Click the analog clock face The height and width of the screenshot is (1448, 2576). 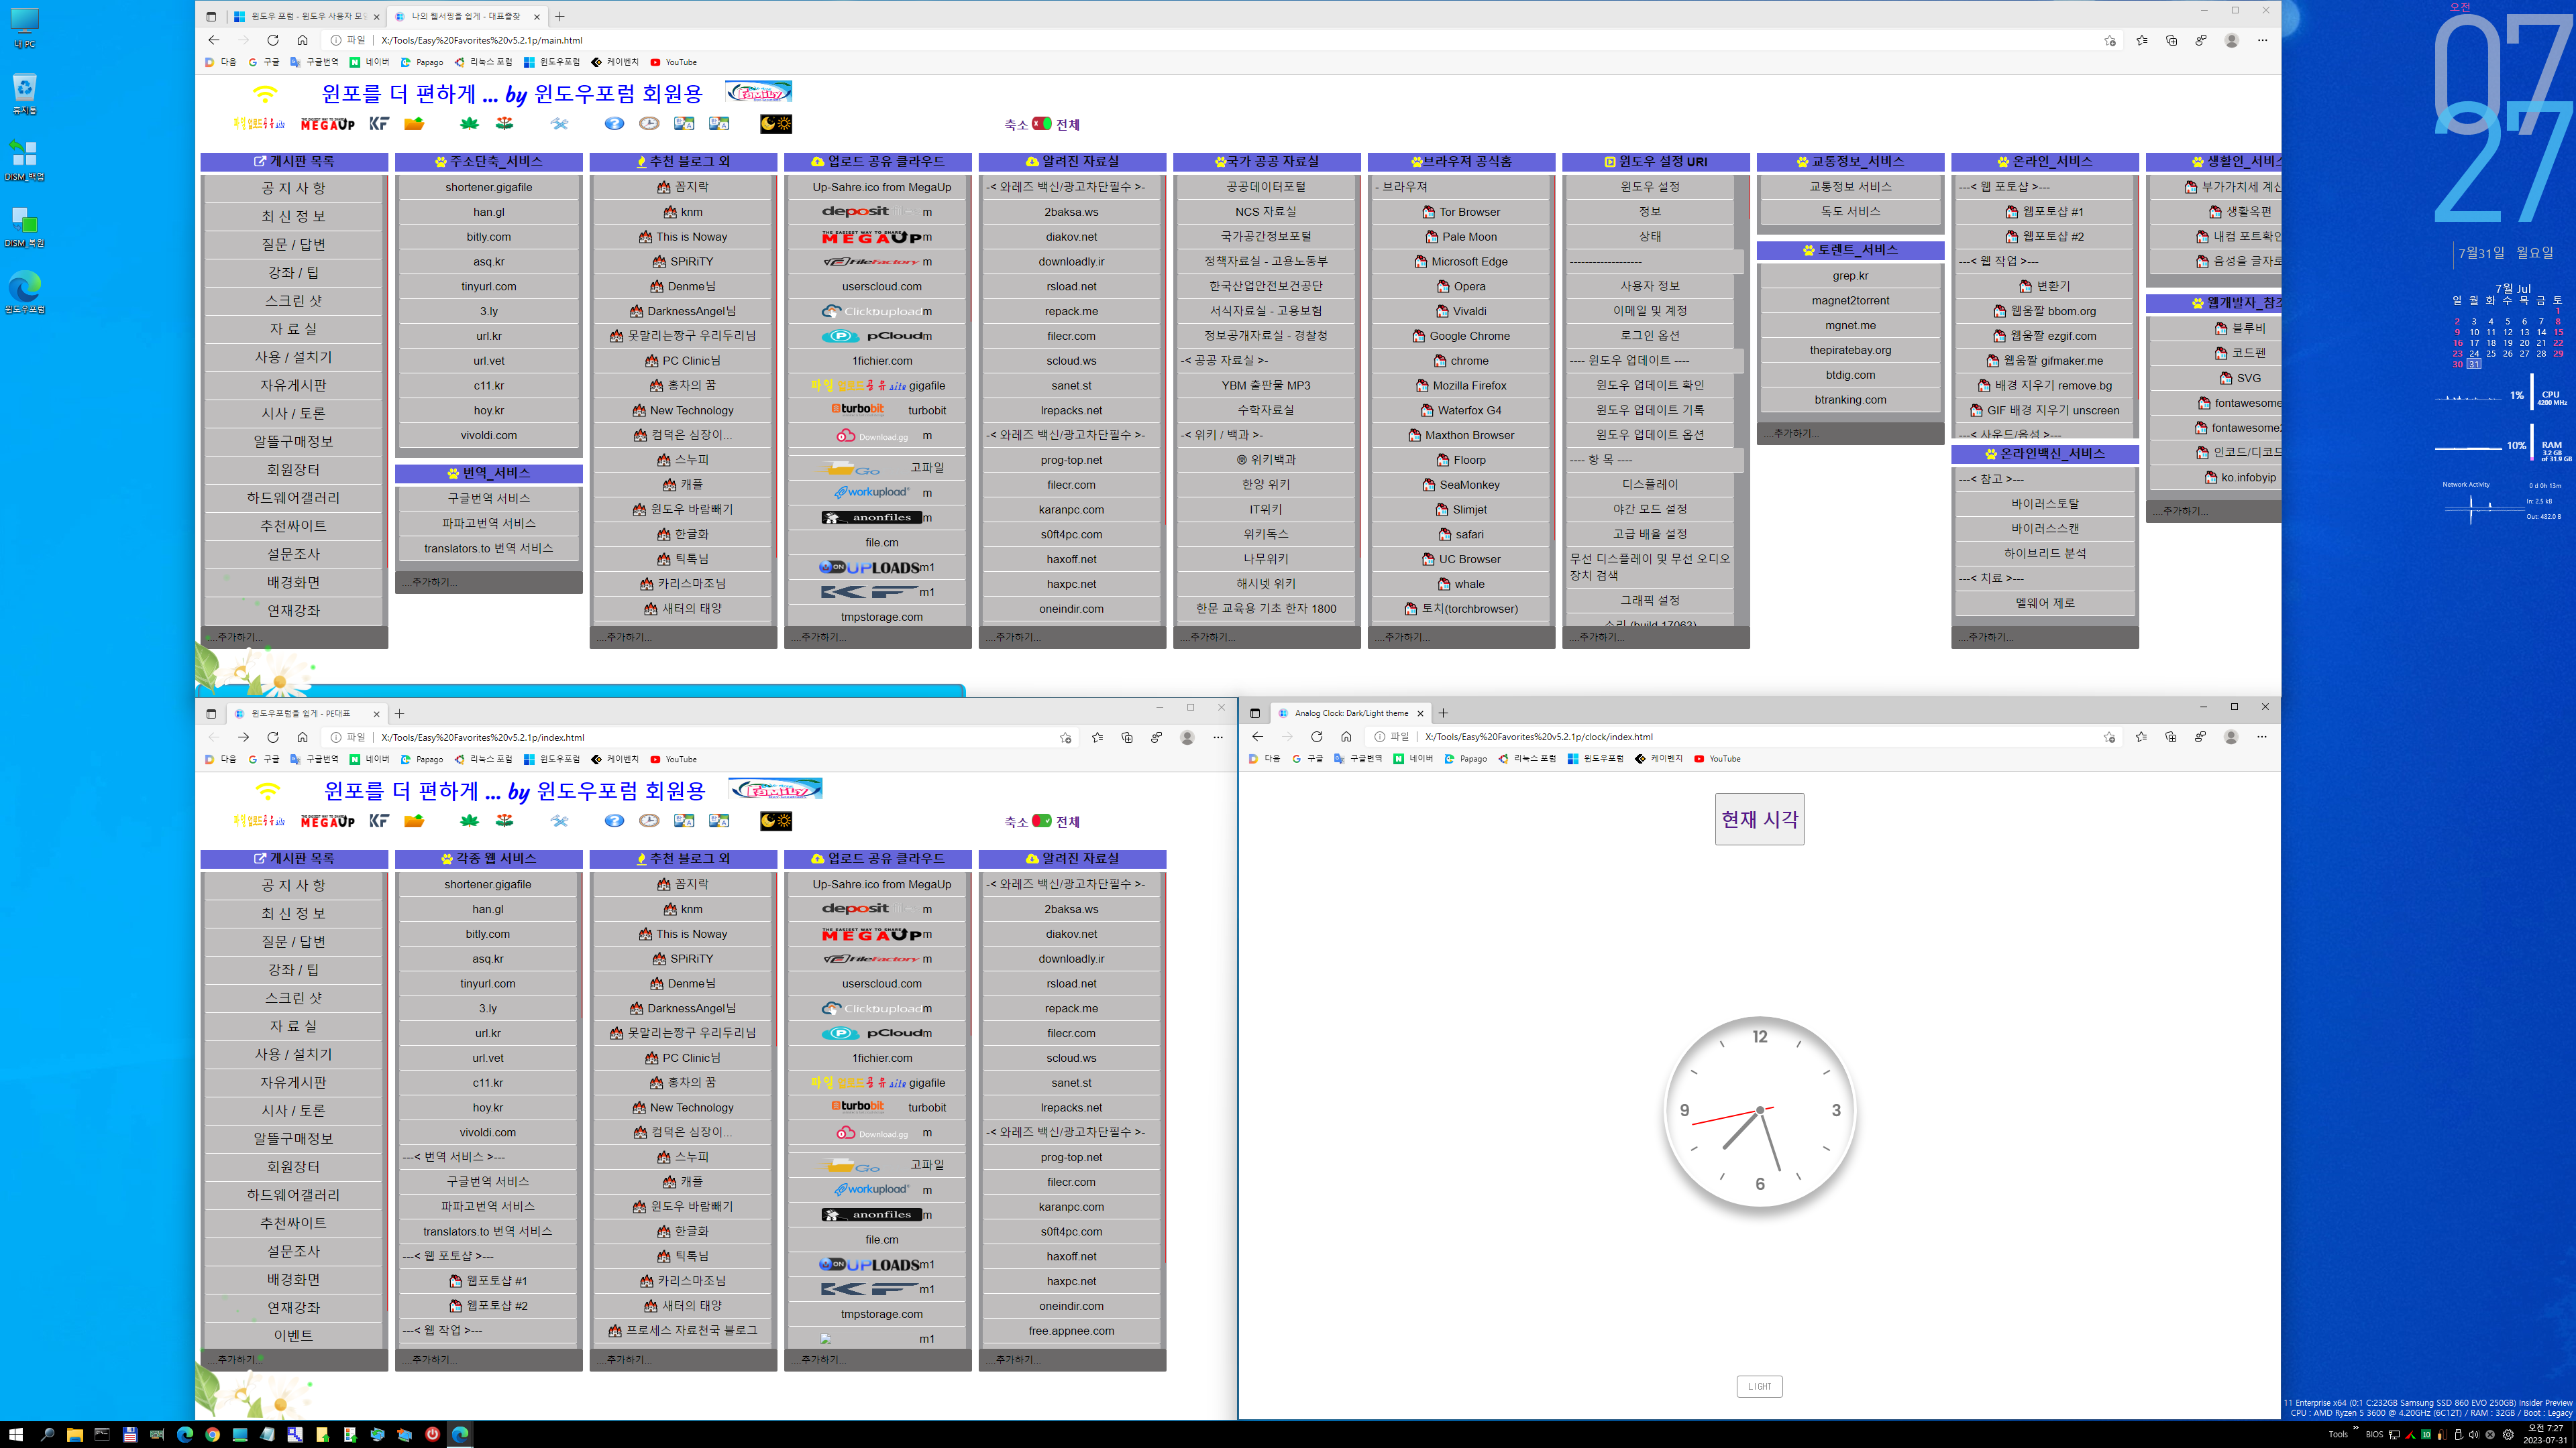pos(1759,1111)
